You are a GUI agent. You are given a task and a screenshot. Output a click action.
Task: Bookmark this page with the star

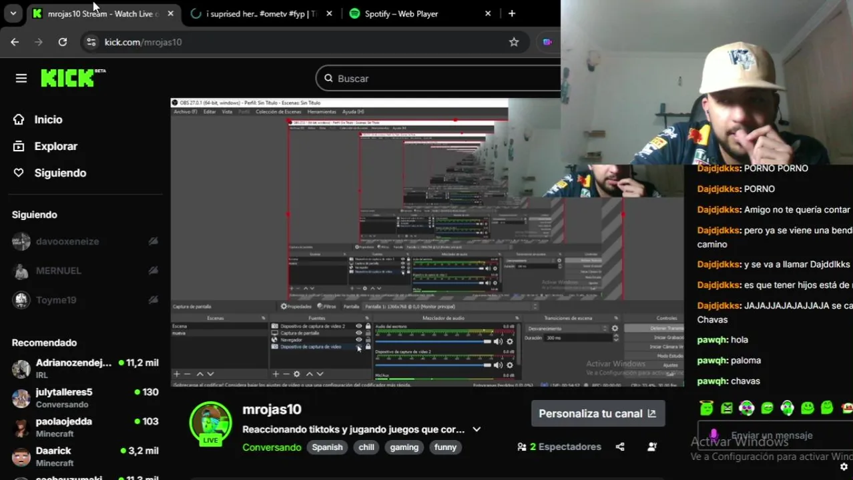pos(514,42)
